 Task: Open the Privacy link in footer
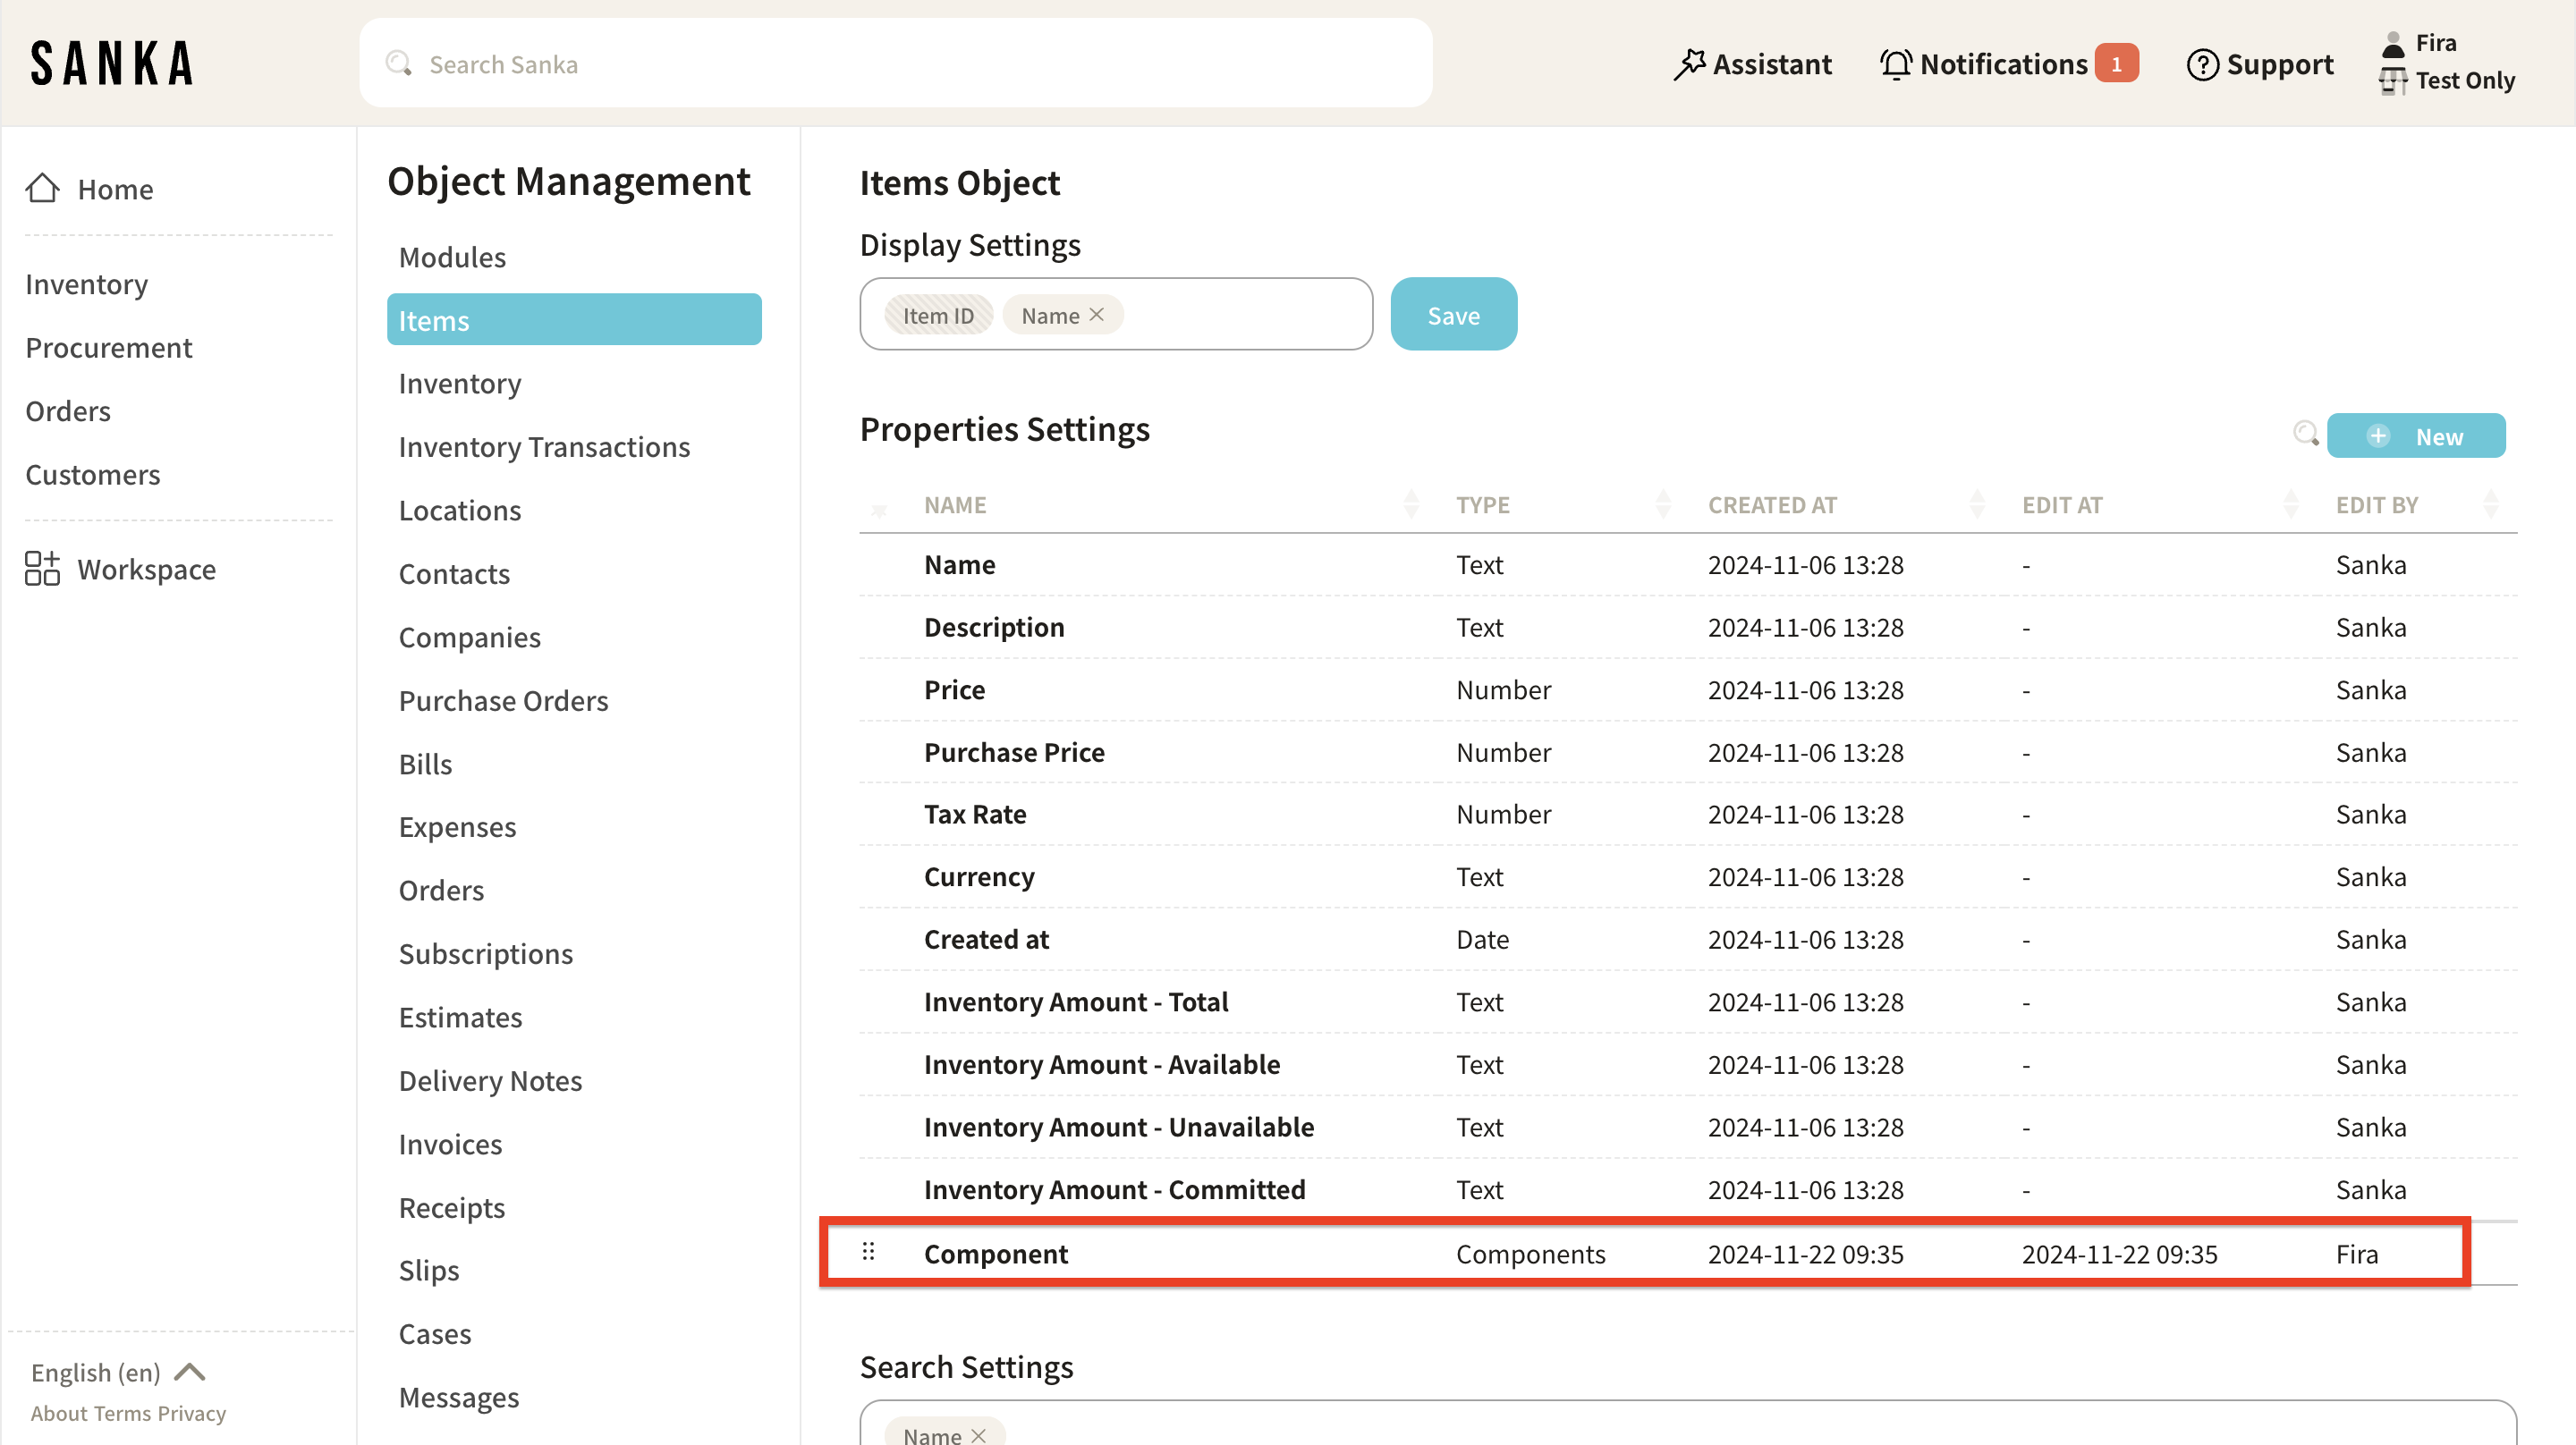192,1413
